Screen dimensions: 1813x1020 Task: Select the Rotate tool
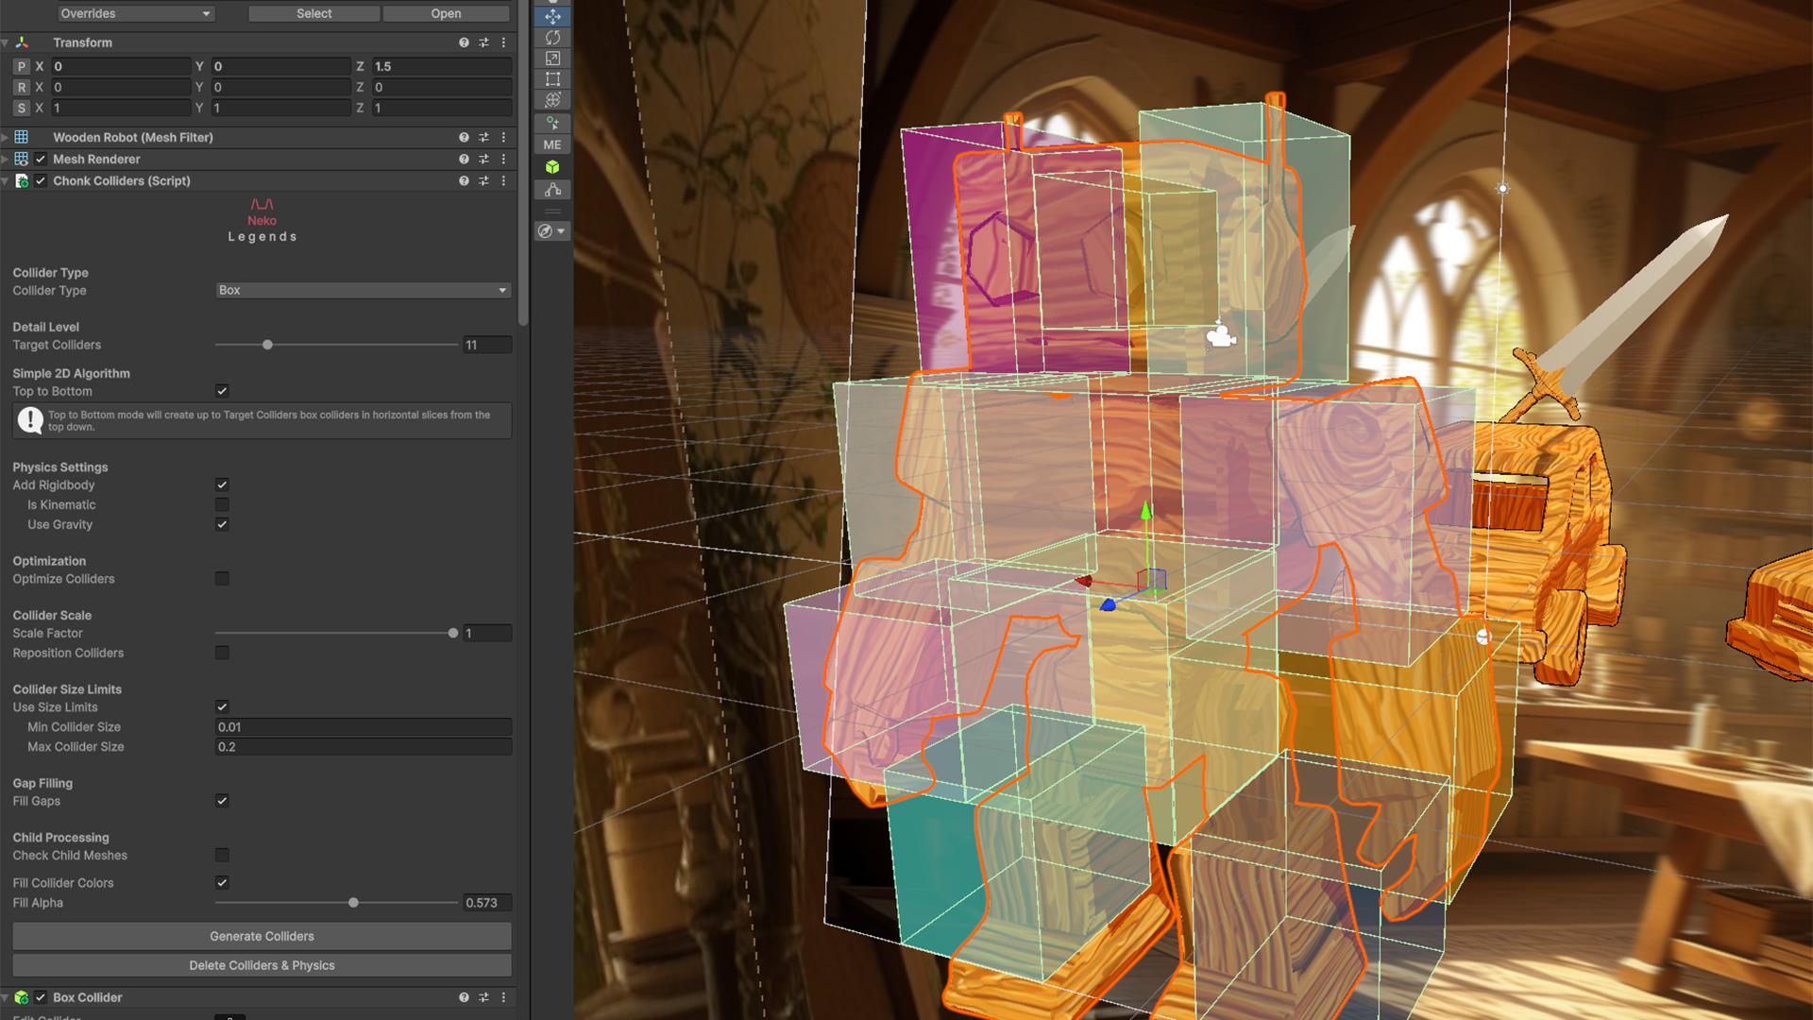point(552,38)
